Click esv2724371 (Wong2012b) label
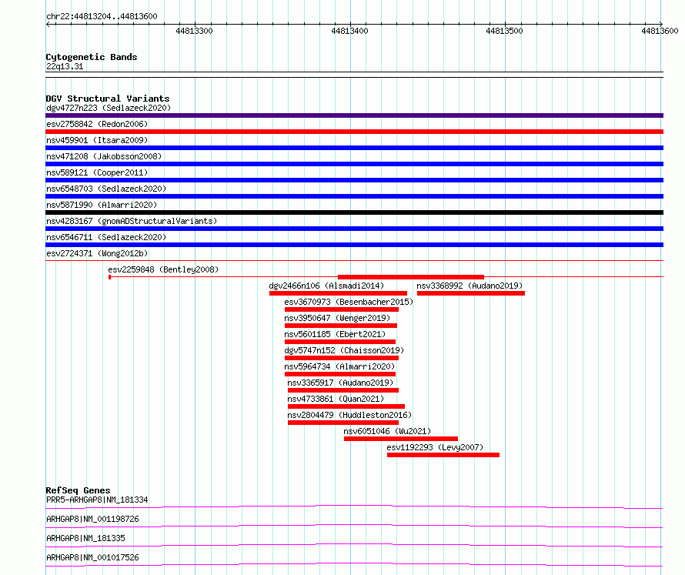 [x=97, y=253]
